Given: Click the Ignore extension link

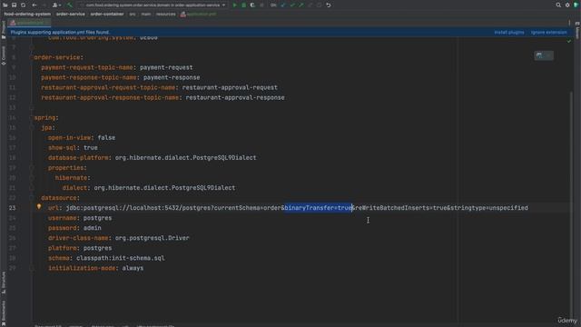Looking at the screenshot, I should click(x=548, y=33).
